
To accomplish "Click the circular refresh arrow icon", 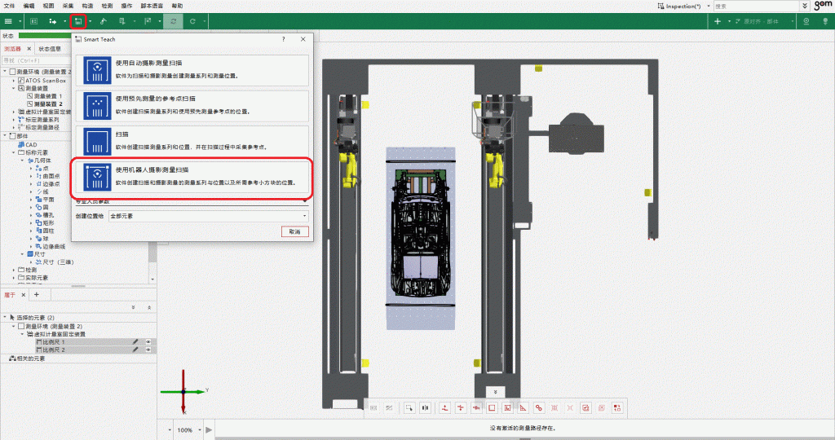I will pos(192,21).
